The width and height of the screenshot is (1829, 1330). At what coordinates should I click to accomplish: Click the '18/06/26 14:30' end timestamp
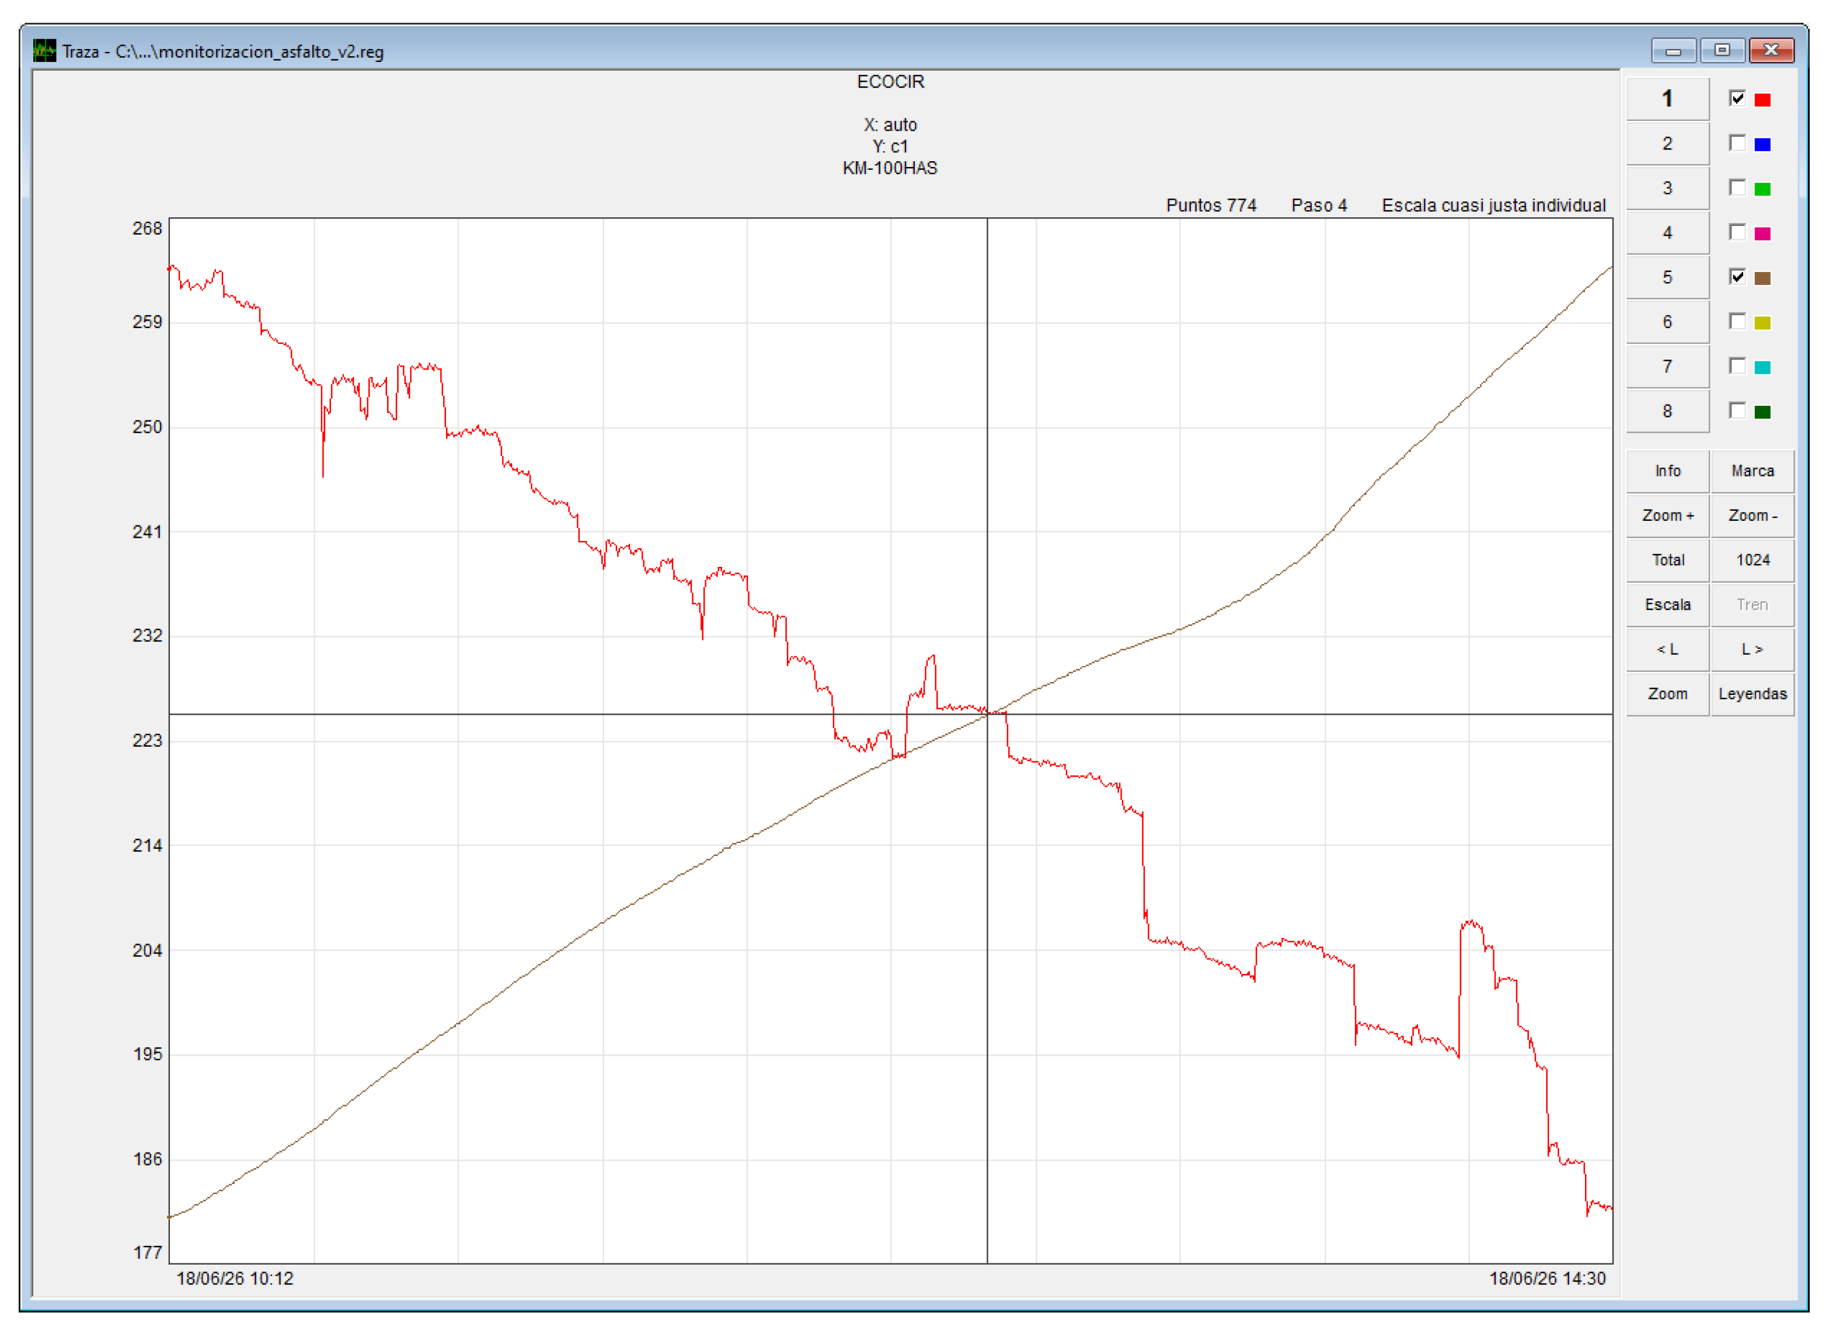click(1547, 1279)
